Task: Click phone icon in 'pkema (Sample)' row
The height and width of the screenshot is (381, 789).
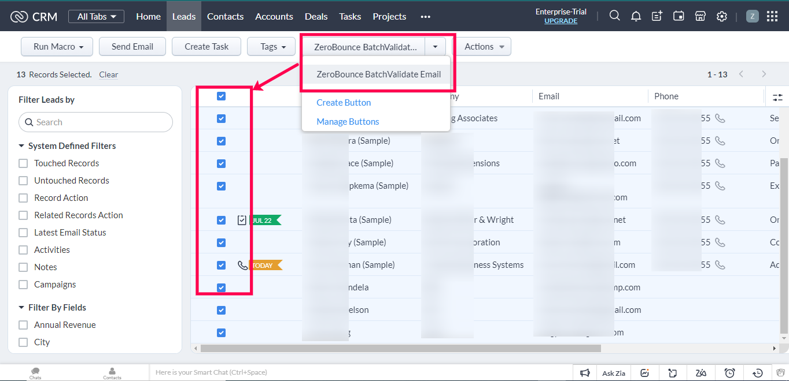Action: coord(720,185)
